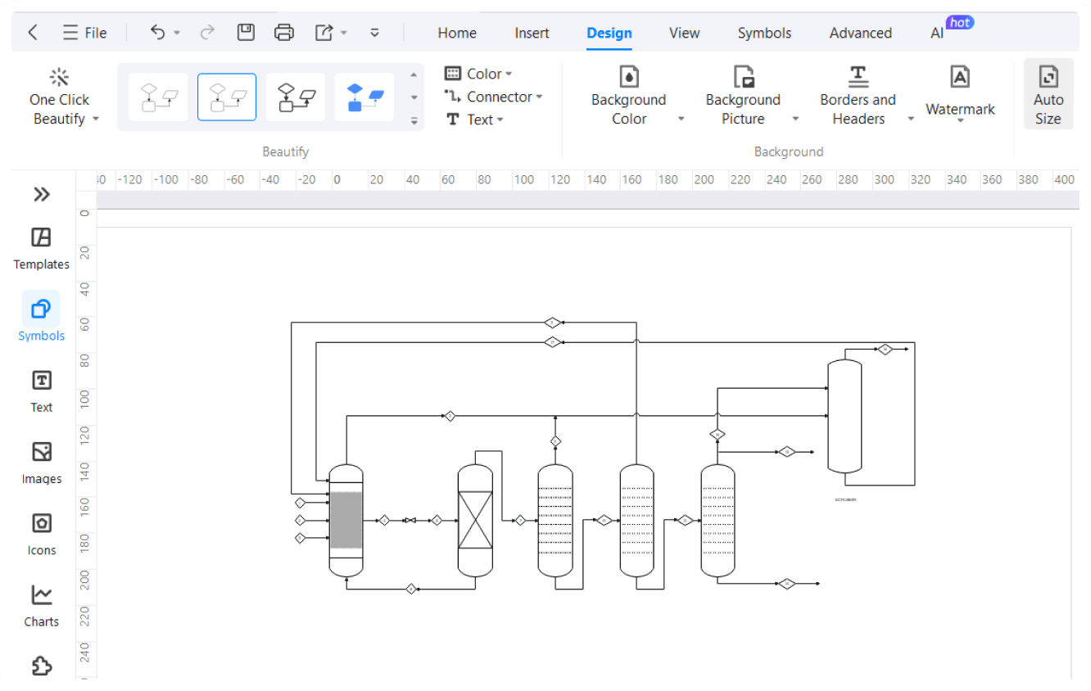Save the document with floppy icon
The image size is (1091, 691).
[x=246, y=33]
